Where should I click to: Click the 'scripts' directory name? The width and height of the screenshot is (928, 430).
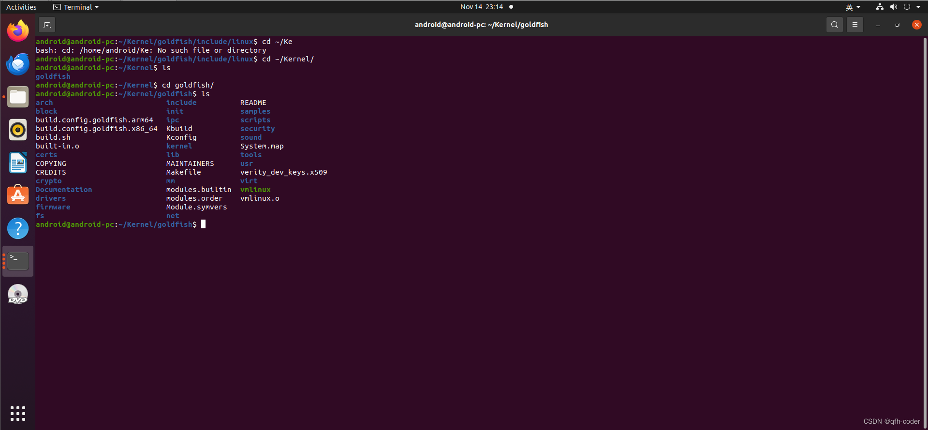click(255, 120)
